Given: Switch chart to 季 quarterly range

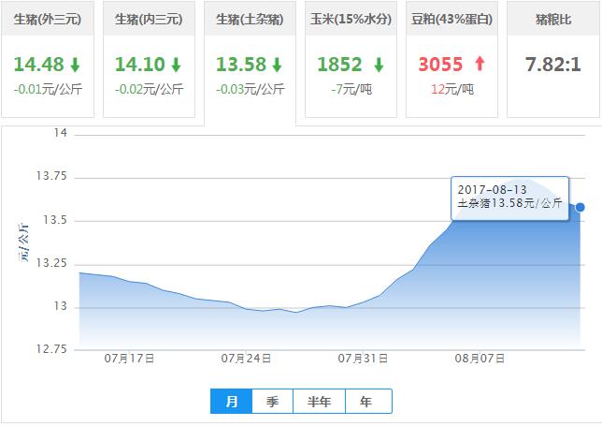Looking at the screenshot, I should (x=272, y=402).
